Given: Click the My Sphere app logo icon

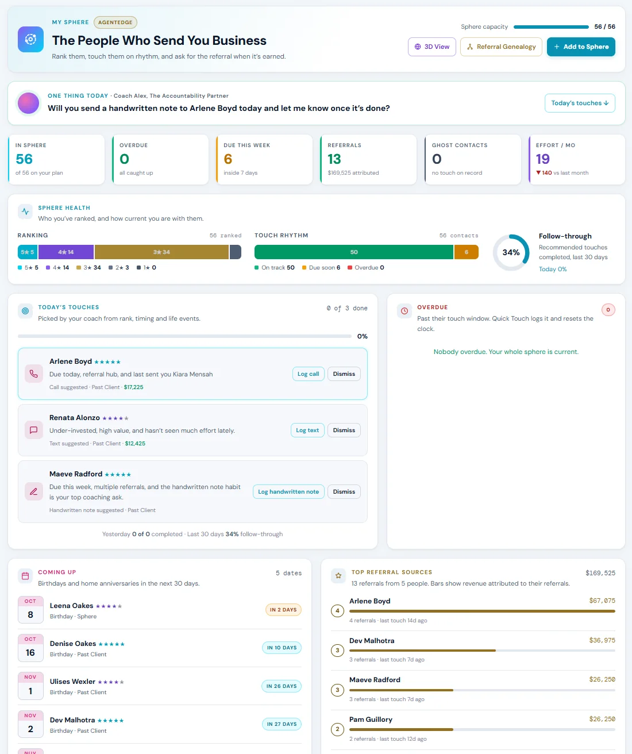Looking at the screenshot, I should click(30, 40).
